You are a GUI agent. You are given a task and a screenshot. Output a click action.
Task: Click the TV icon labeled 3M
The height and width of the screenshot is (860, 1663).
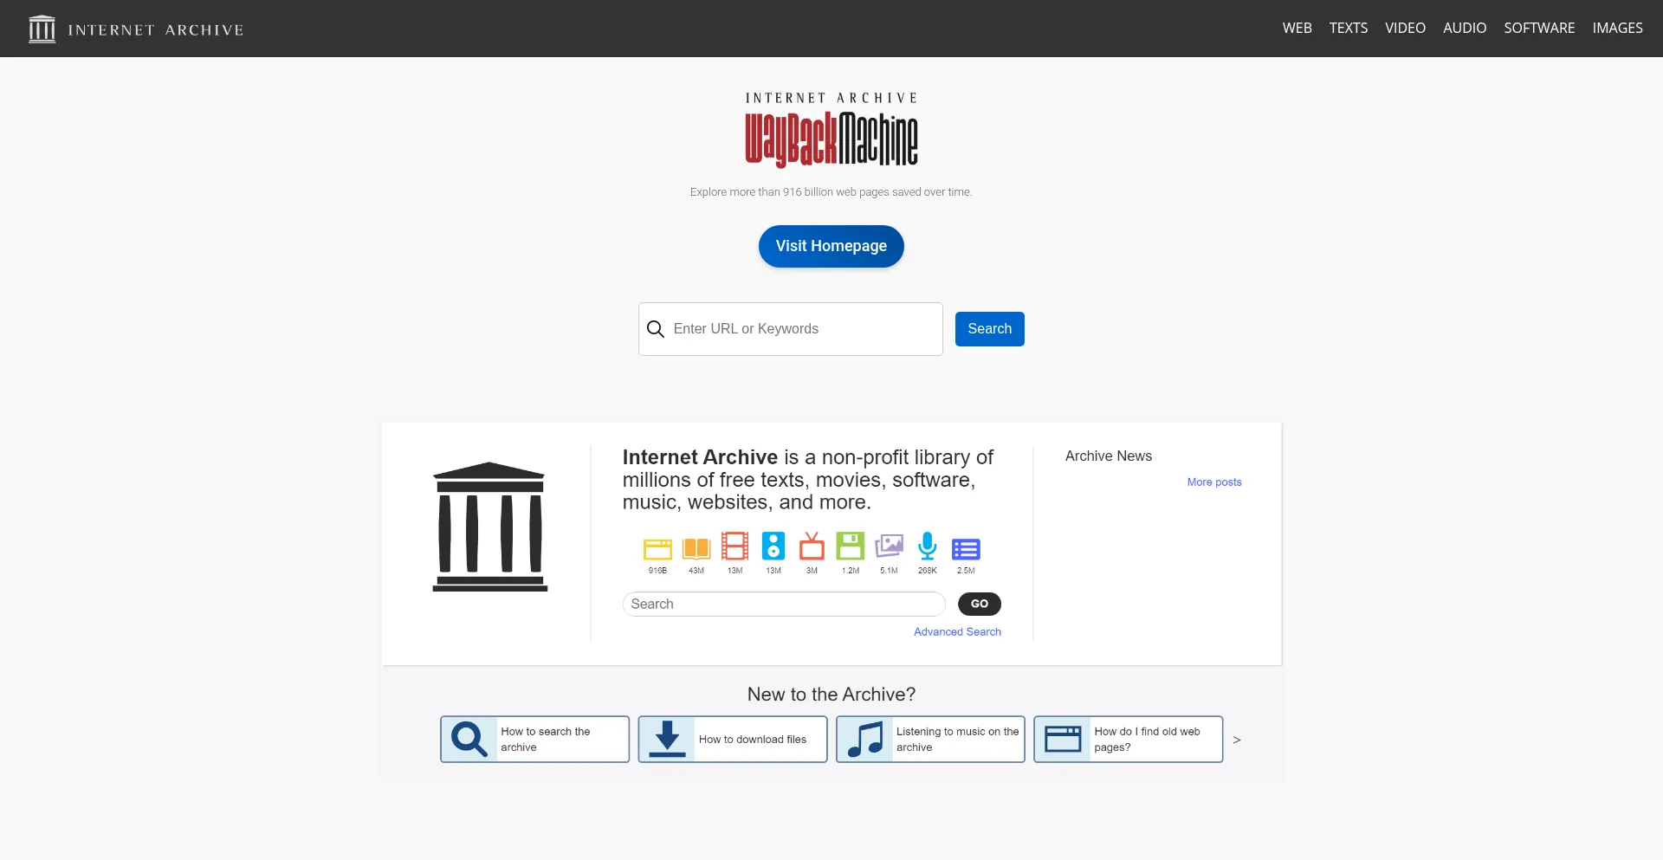pyautogui.click(x=812, y=547)
